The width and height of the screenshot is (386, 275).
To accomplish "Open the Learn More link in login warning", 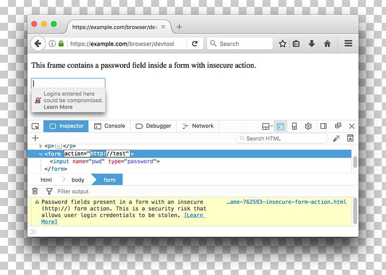I will click(58, 107).
